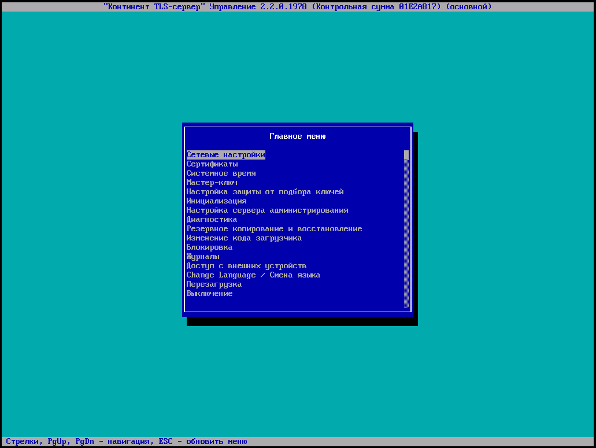Open the Мастер-ключ entry
Screen dimensions: 596x448
coord(212,183)
